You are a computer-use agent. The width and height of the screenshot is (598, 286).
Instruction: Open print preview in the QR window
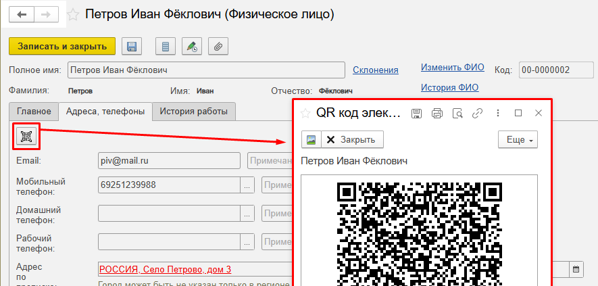(457, 113)
